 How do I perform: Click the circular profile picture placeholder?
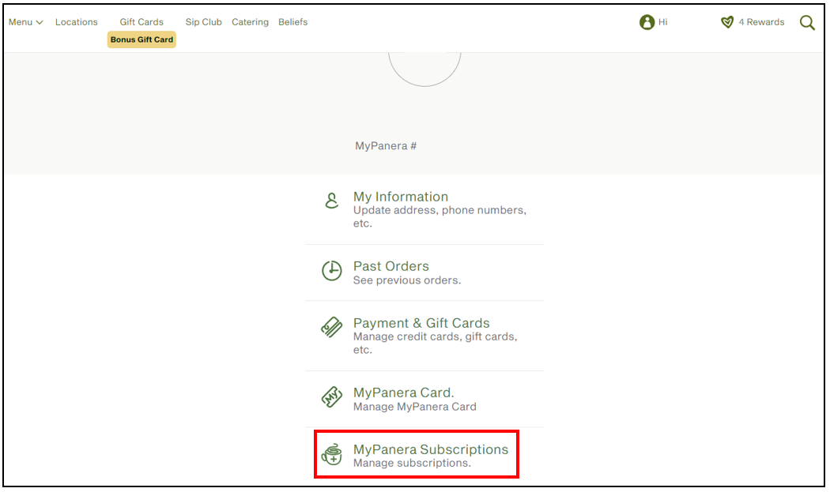coord(424,69)
